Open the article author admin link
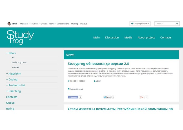Viewport: 183px width, 130px height. (98, 81)
